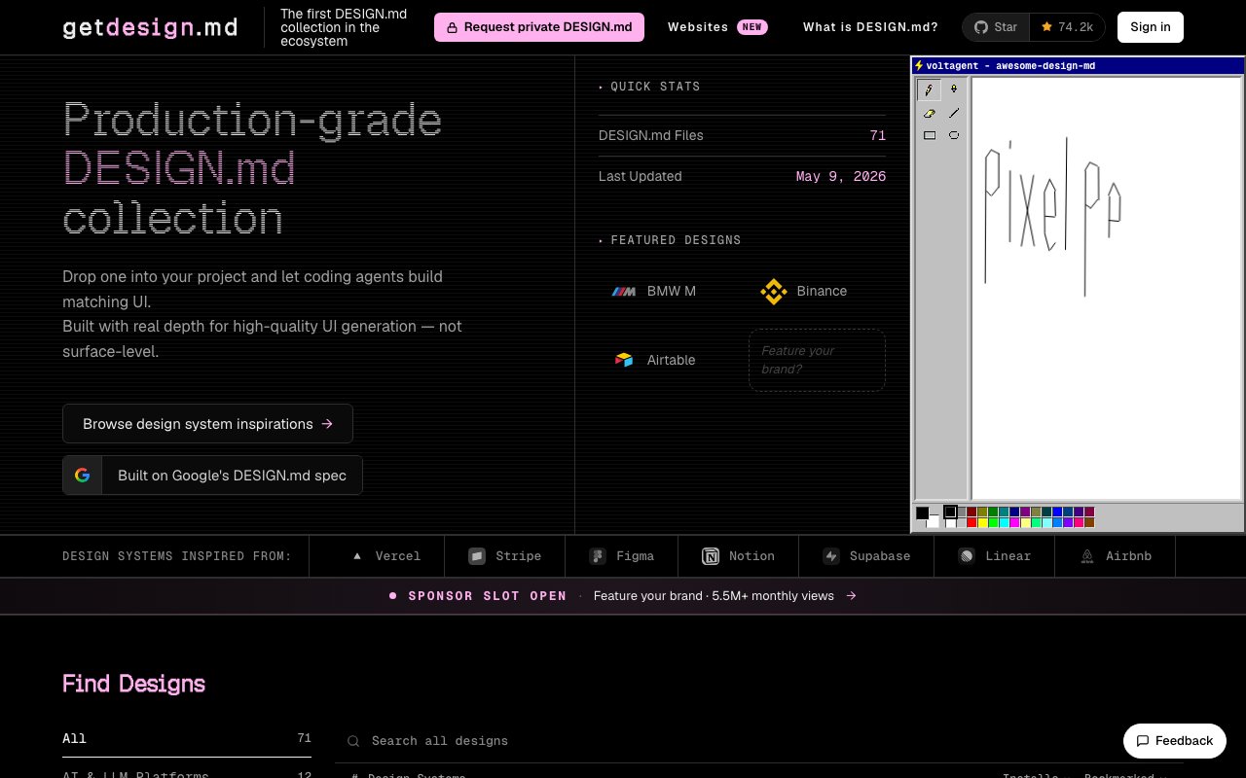Screen dimensions: 1246x778
Task: Click the DESIGN.md Files count 71
Action: [x=878, y=136]
